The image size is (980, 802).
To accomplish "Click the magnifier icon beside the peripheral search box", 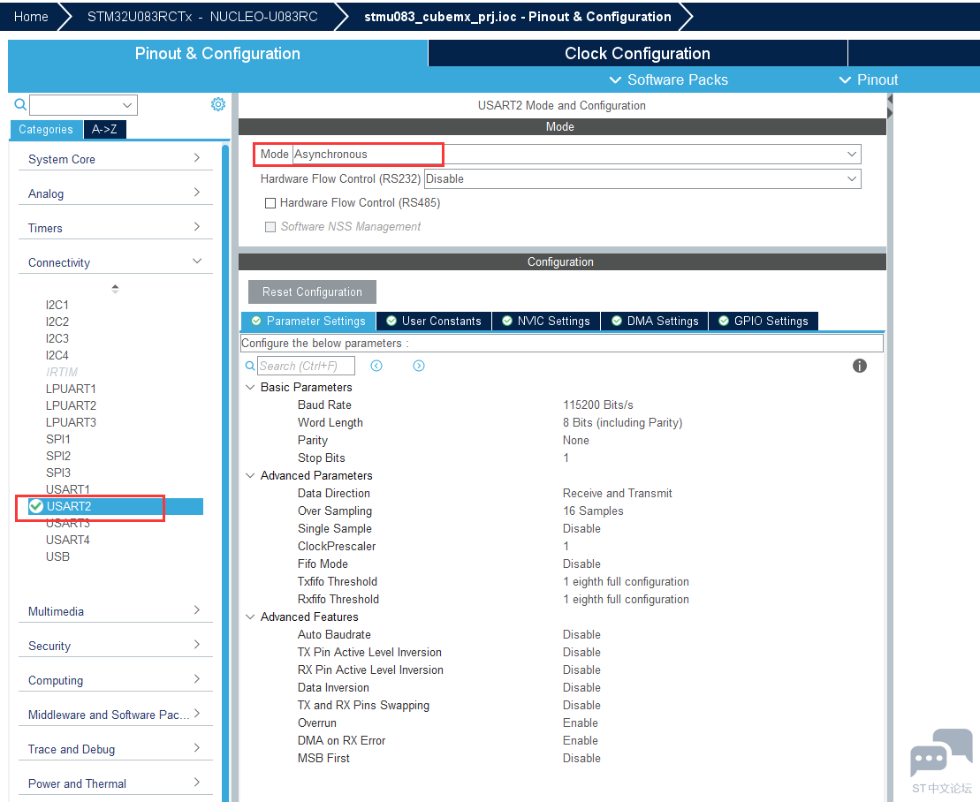I will pyautogui.click(x=20, y=104).
